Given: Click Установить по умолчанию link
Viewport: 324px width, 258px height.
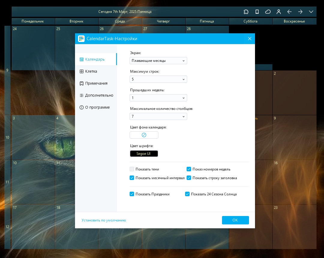Looking at the screenshot, I should pyautogui.click(x=104, y=220).
